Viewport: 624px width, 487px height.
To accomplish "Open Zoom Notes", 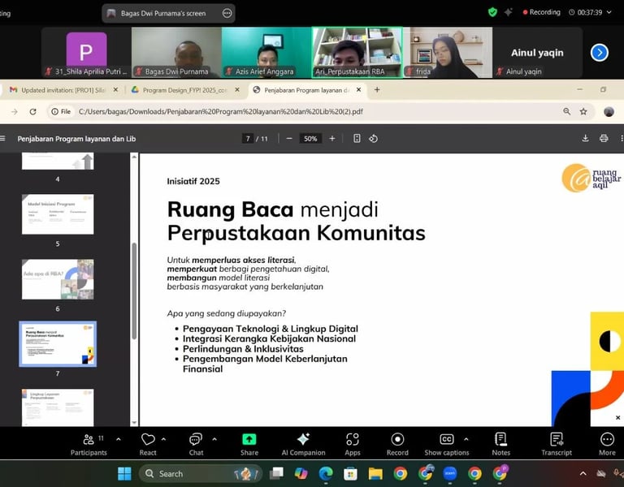I will [x=500, y=445].
